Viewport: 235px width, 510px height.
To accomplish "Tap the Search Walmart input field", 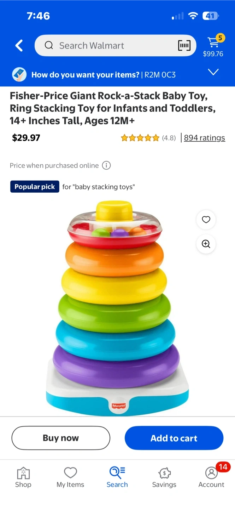I will click(x=115, y=45).
